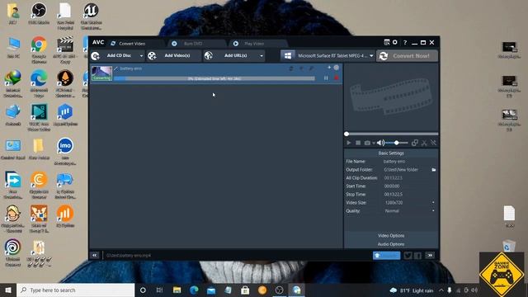Open Google Chrome desktop shortcut
Image resolution: width=528 pixels, height=297 pixels.
(x=39, y=49)
